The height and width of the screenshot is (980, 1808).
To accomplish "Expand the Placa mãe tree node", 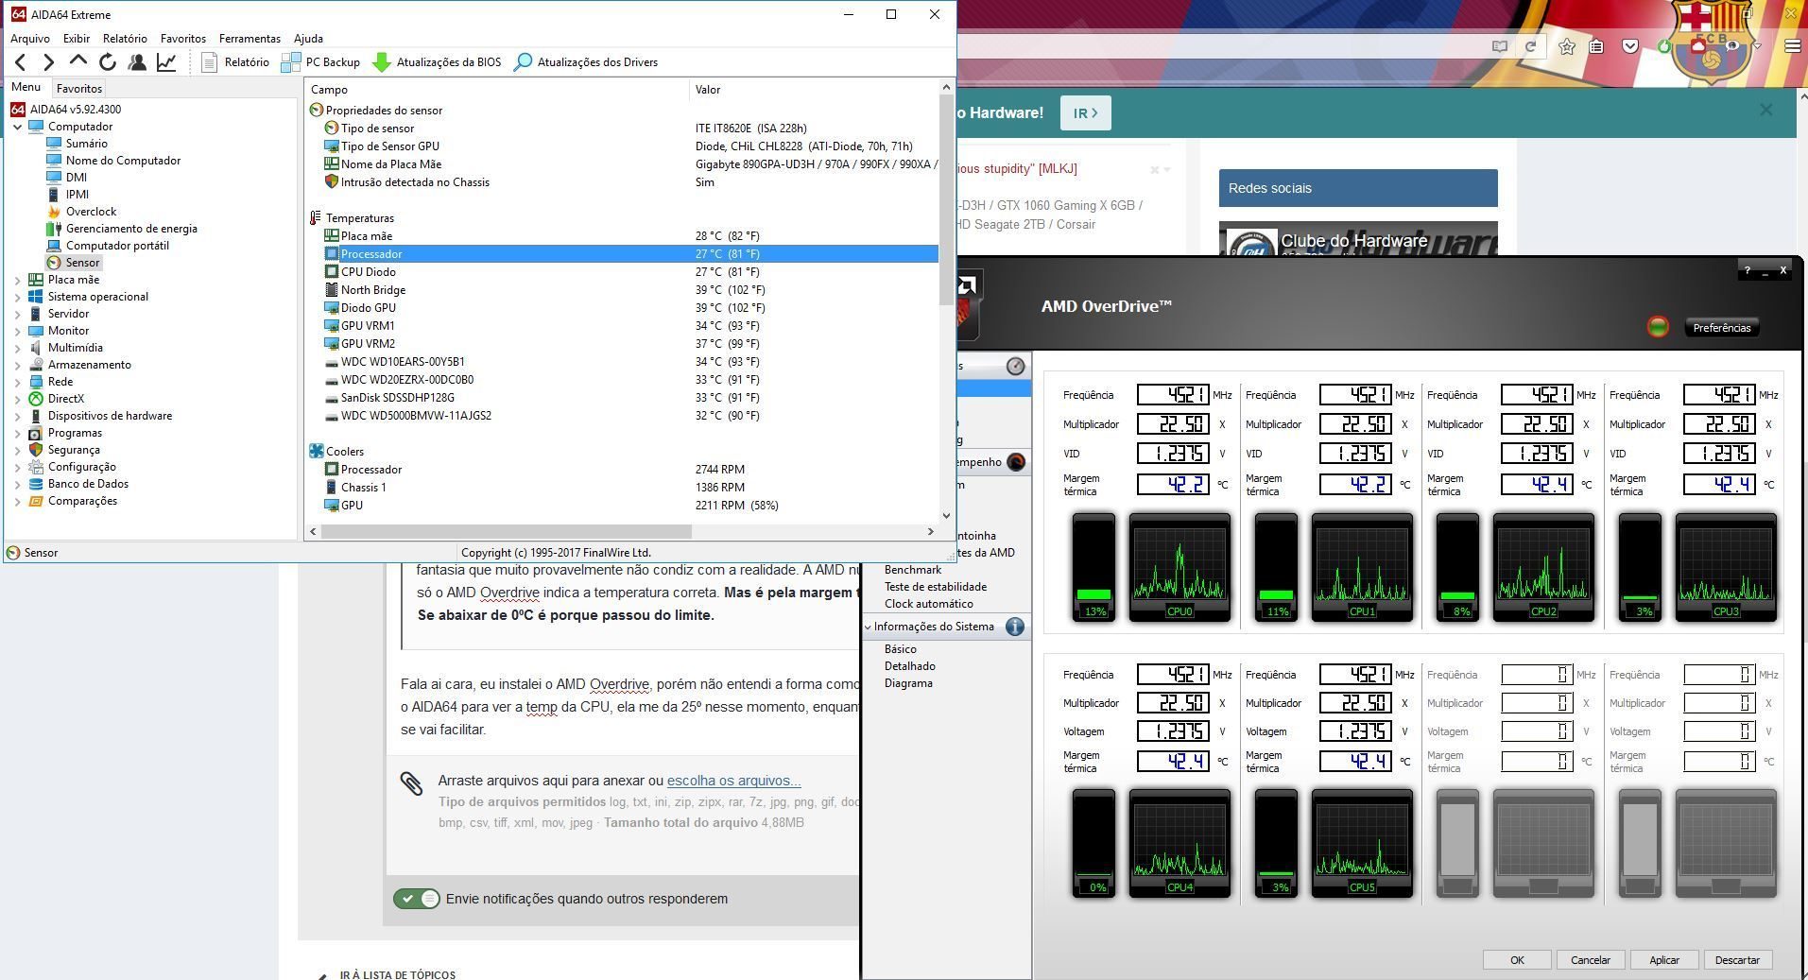I will coord(17,280).
